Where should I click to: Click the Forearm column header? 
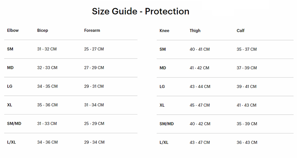[92, 30]
